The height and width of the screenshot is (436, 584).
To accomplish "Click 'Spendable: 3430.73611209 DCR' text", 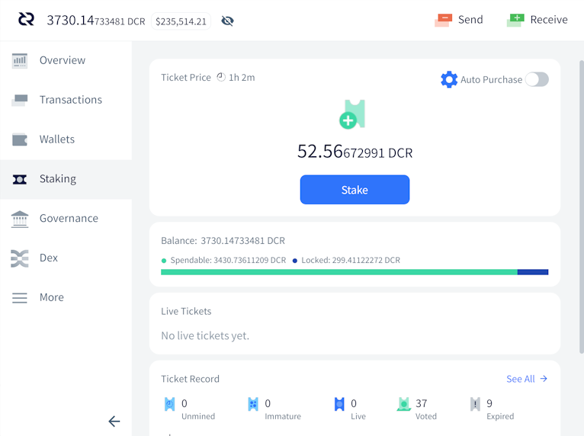I will [228, 260].
